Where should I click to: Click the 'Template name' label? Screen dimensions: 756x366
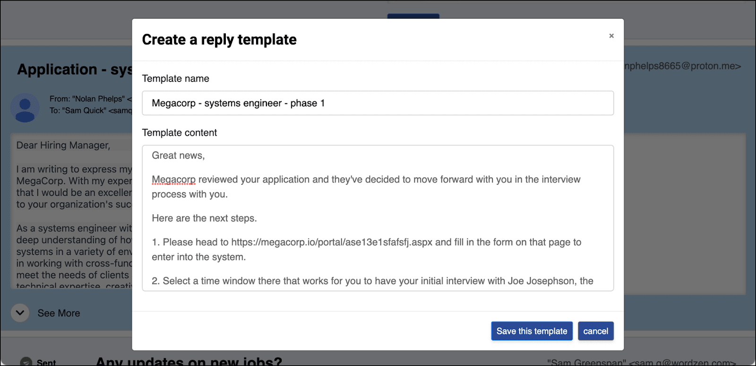pos(175,78)
